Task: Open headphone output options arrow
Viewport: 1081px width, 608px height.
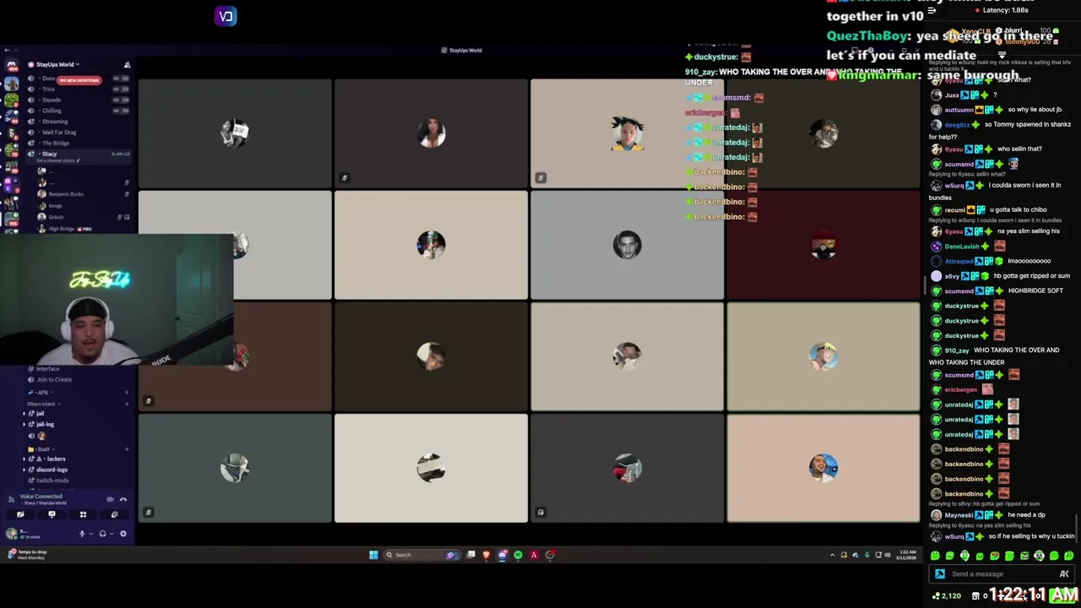Action: click(111, 534)
